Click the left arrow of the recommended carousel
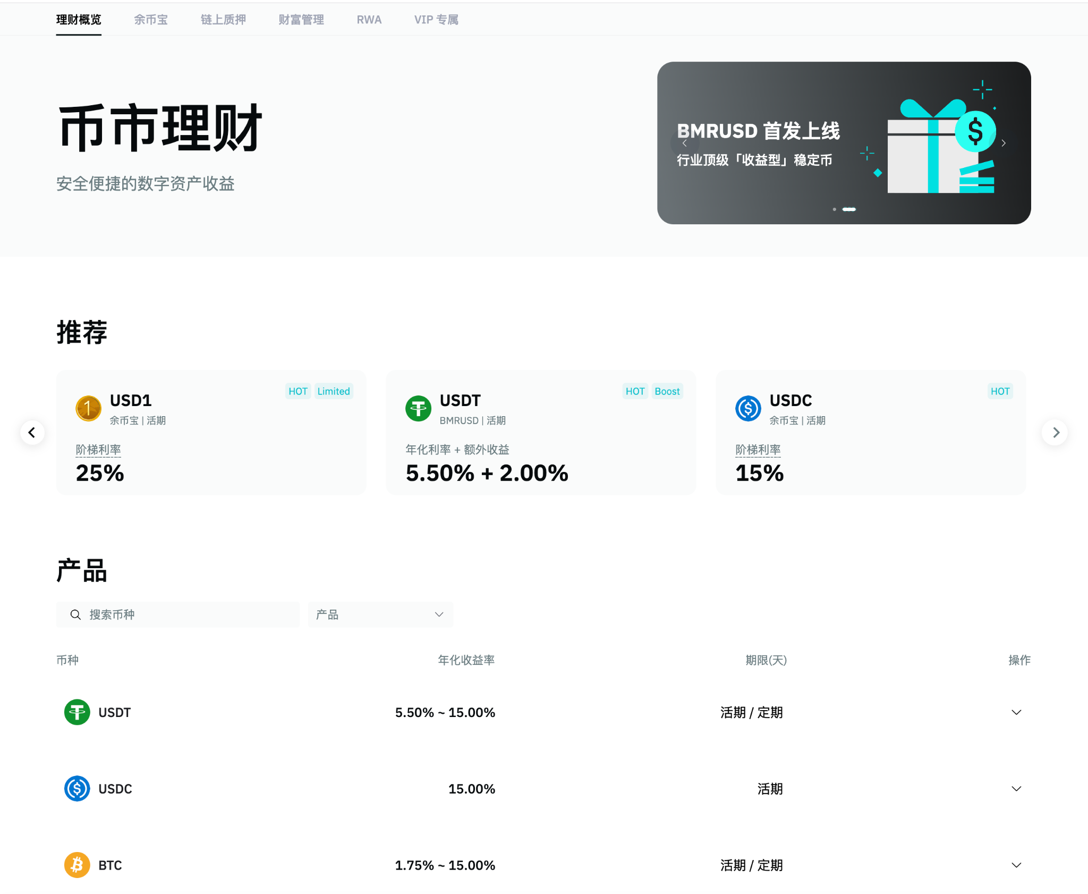The height and width of the screenshot is (894, 1088). click(x=32, y=432)
